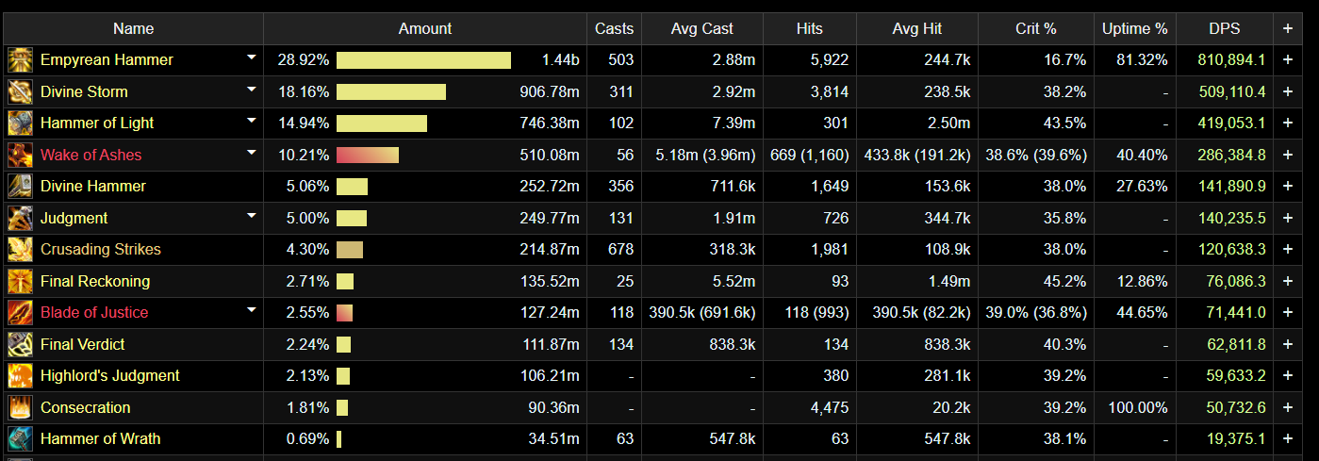Open the Final Reckoning ability link

tap(95, 282)
